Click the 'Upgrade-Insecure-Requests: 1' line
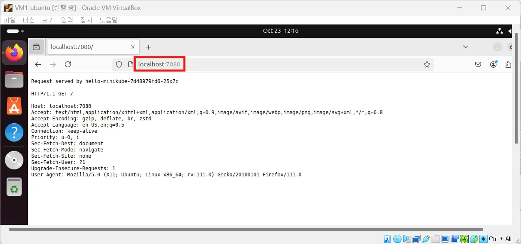The height and width of the screenshot is (244, 521). (73, 168)
